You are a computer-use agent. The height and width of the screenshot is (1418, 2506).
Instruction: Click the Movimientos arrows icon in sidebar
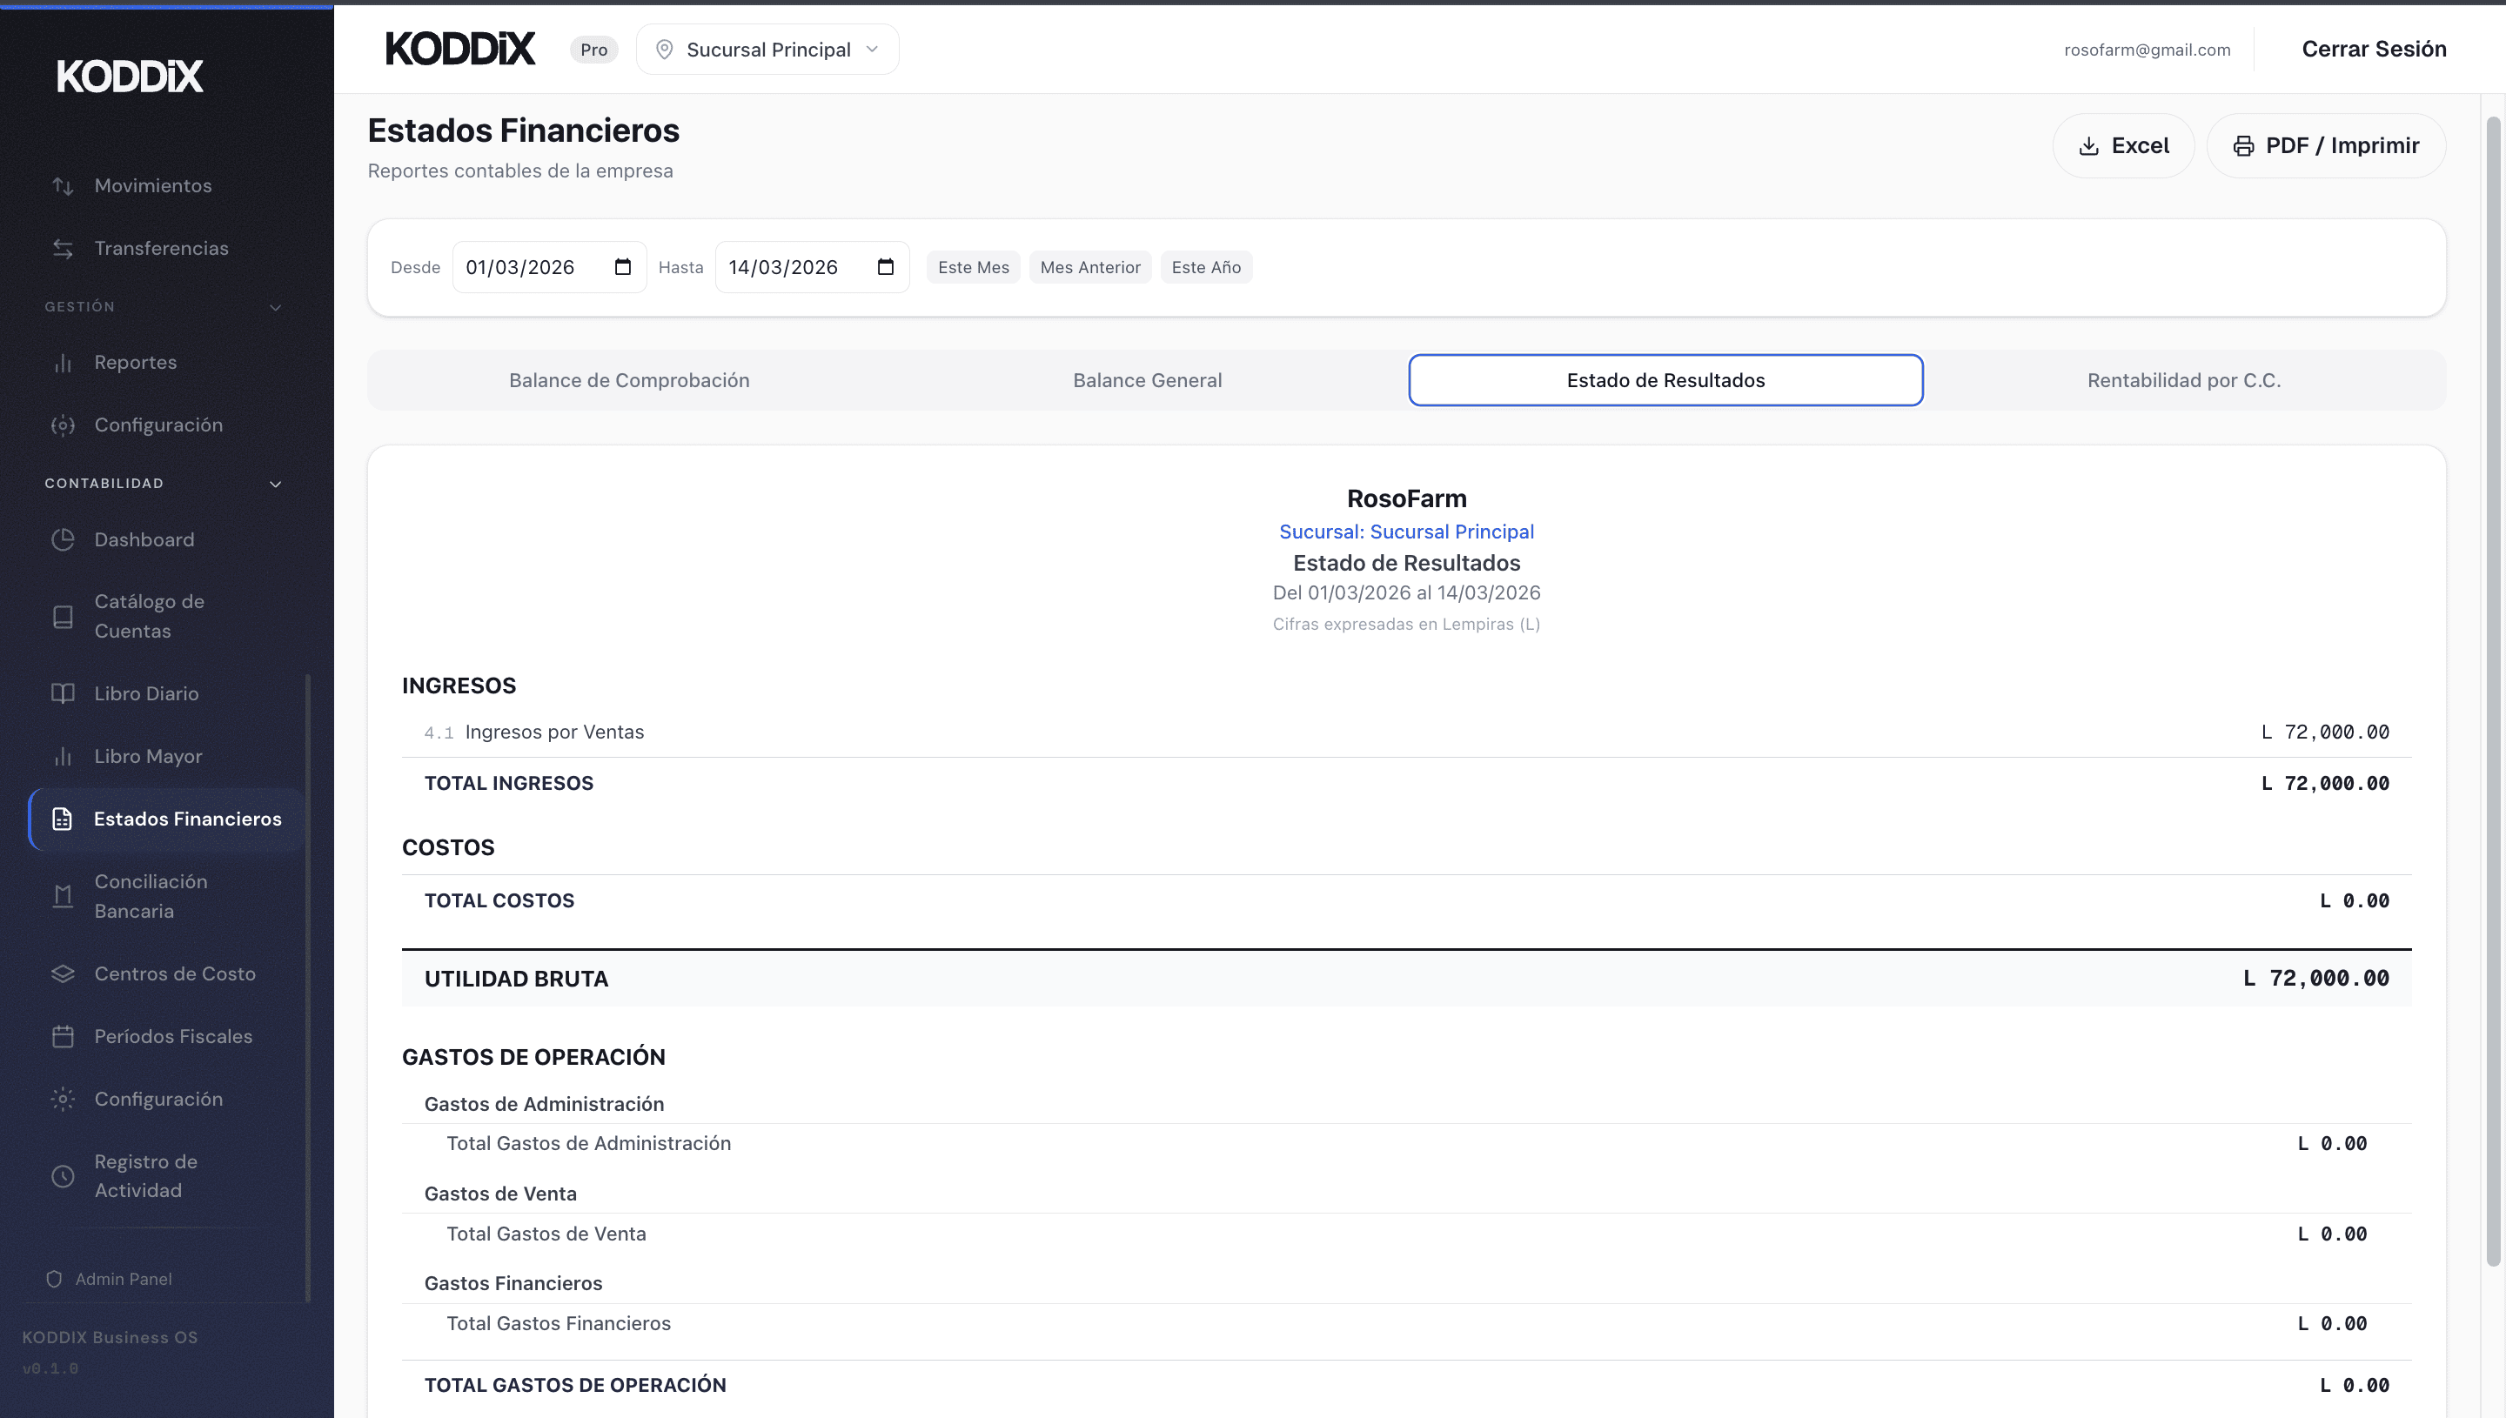click(x=64, y=186)
